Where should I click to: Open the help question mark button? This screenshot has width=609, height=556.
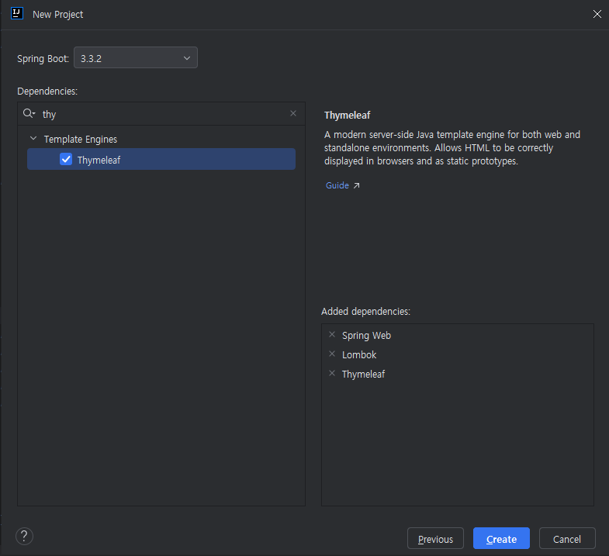24,536
